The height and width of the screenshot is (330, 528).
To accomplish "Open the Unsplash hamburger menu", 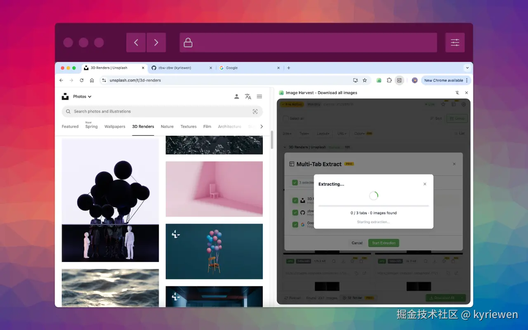I will point(259,97).
